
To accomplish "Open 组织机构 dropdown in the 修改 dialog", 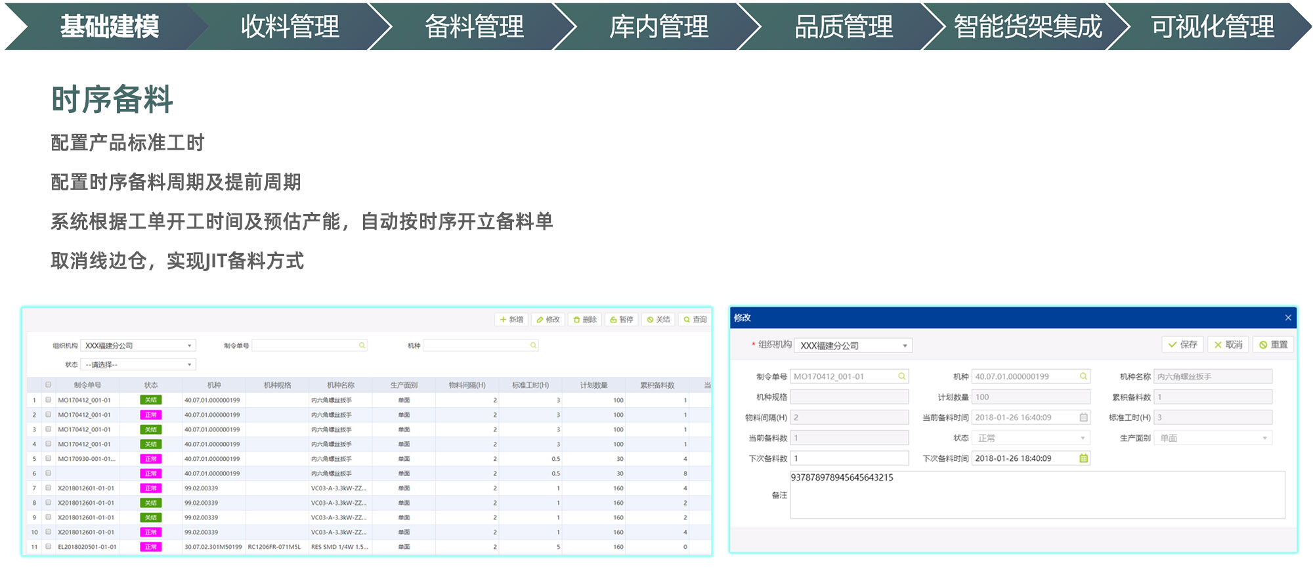I will coord(905,345).
